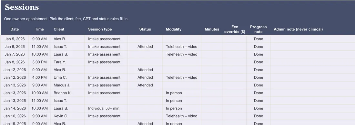Select the 11:00 AM time for Jan 13
The width and height of the screenshot is (355, 125).
(39, 101)
